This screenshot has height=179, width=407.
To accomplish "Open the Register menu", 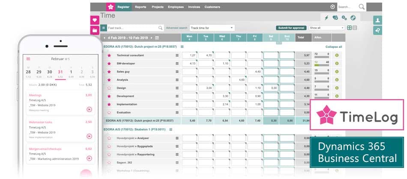I will click(x=123, y=7).
